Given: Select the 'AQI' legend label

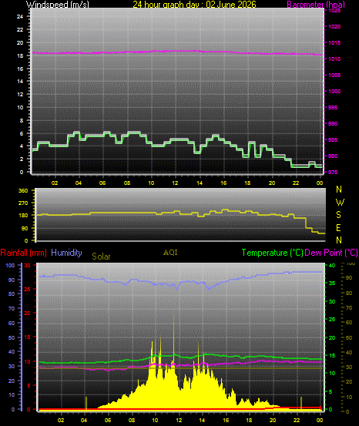Looking at the screenshot, I should click(x=170, y=253).
